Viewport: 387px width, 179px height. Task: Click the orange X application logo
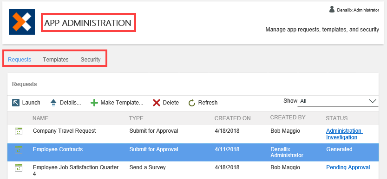coord(22,22)
